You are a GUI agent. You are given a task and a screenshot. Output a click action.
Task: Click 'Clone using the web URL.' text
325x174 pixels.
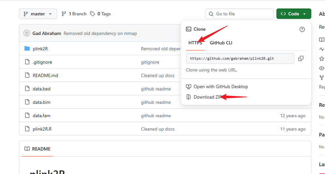point(212,70)
